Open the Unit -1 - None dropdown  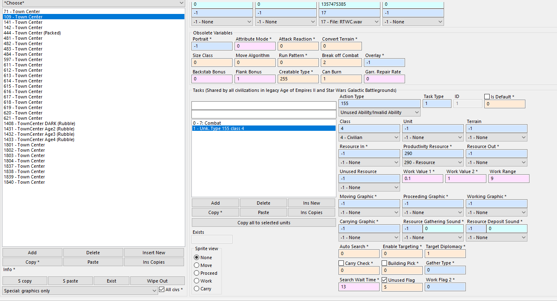433,137
